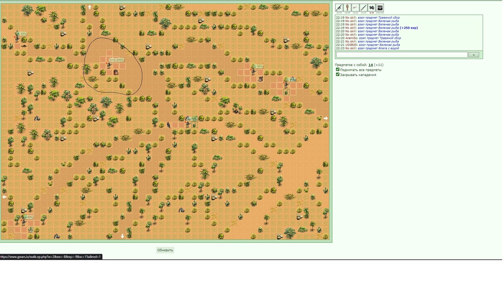Click the 22:20 Arami5s 'Травяной сбор' log entry
This screenshot has height=283, width=504.
(x=369, y=38)
